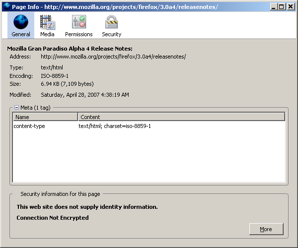This screenshot has width=298, height=248.
Task: Minimize the Page Info window
Action: pyautogui.click(x=274, y=7)
